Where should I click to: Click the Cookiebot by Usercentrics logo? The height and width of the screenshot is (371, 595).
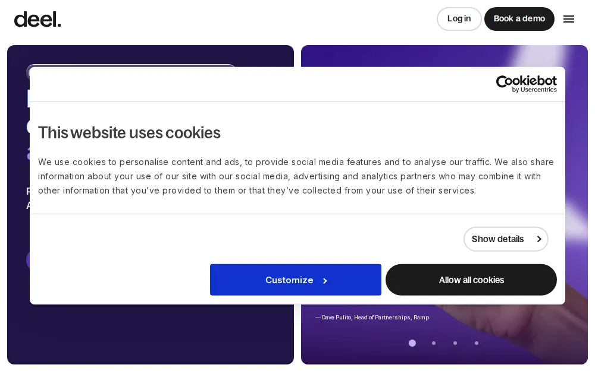click(x=526, y=84)
